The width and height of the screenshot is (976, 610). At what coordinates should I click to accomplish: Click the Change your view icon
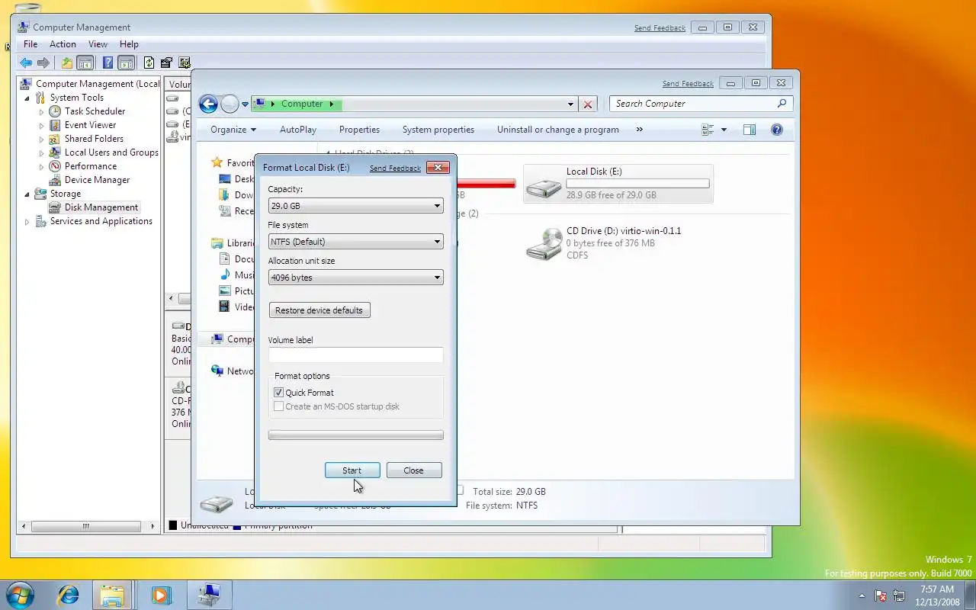point(708,130)
